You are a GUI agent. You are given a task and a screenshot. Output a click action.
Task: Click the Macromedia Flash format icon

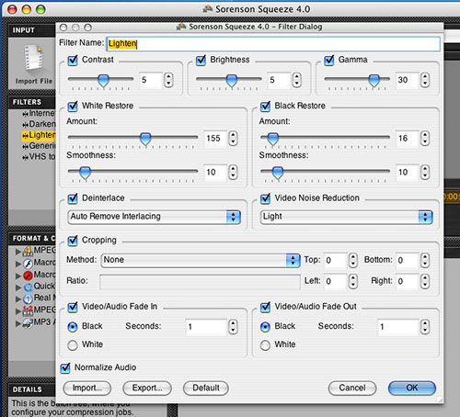(x=28, y=264)
